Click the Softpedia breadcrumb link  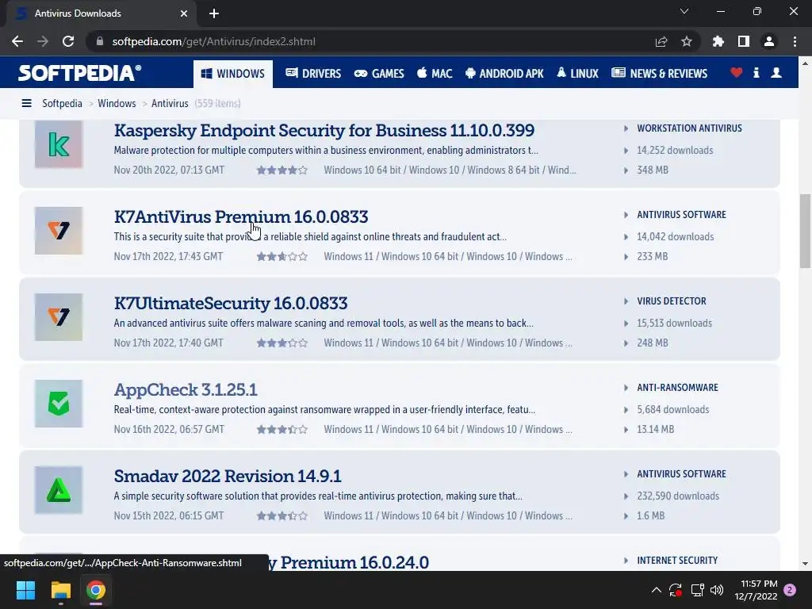click(x=62, y=104)
